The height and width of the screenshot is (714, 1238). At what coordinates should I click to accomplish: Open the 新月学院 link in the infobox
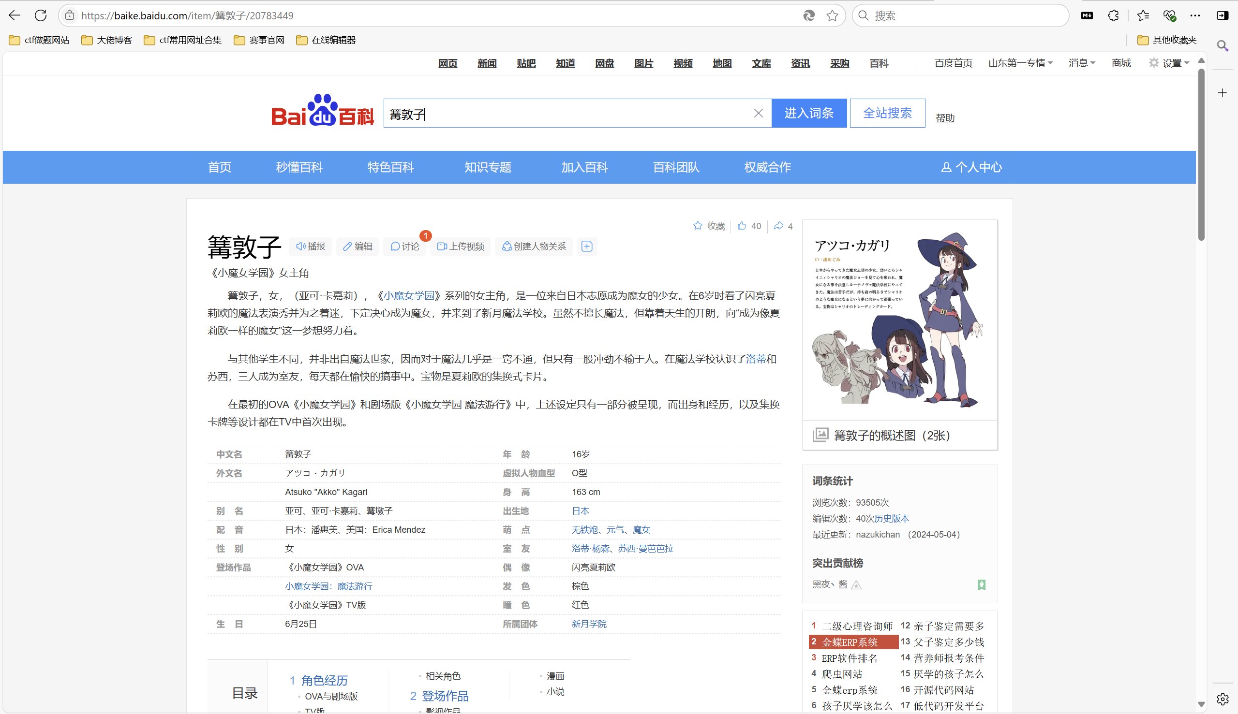click(x=589, y=624)
